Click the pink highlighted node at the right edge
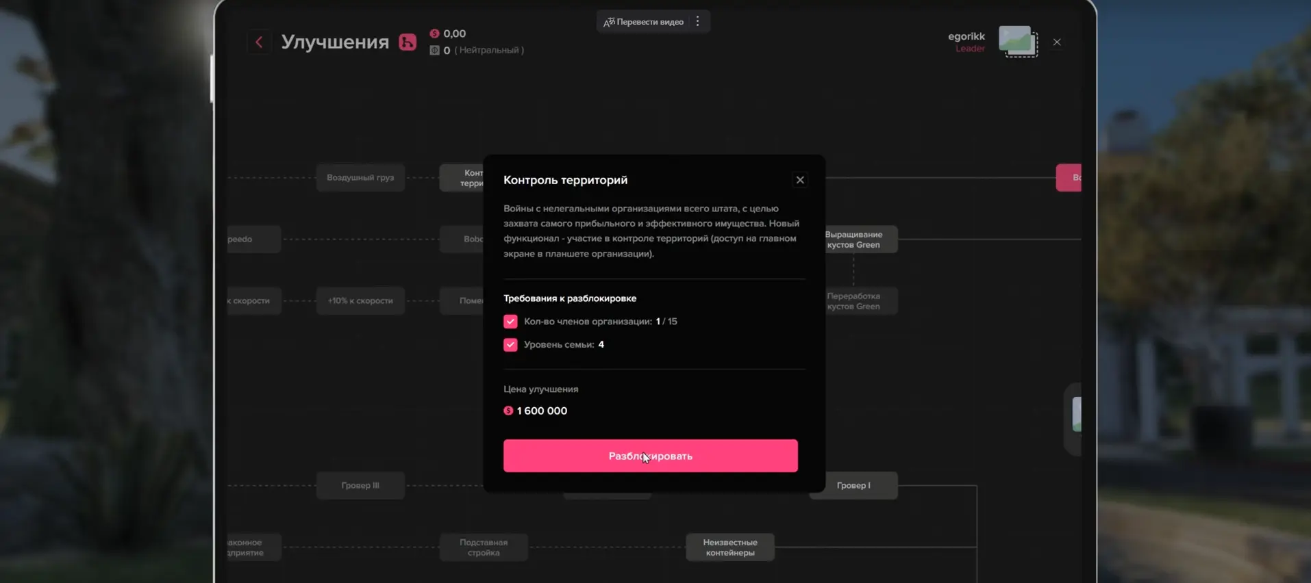1311x583 pixels. coord(1069,178)
